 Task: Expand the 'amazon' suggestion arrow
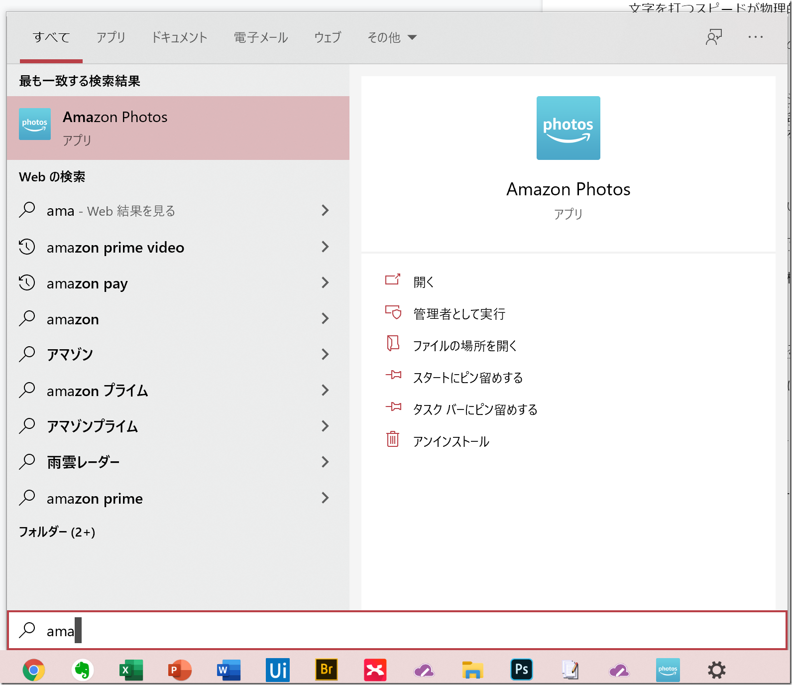click(325, 318)
